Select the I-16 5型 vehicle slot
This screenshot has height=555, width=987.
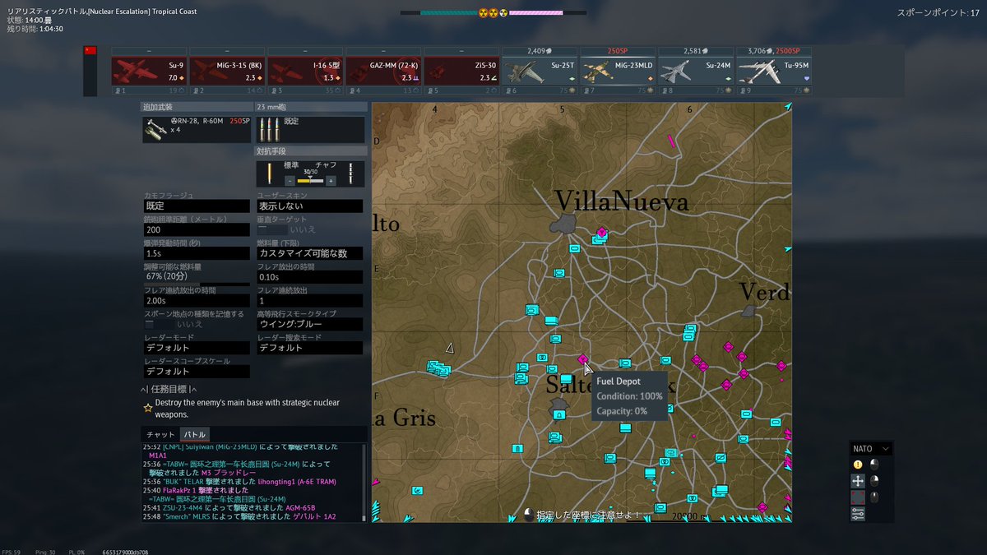(x=305, y=71)
